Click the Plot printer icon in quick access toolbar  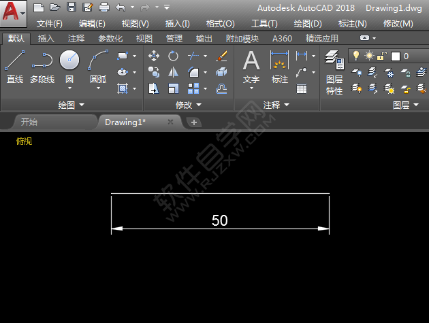click(104, 7)
